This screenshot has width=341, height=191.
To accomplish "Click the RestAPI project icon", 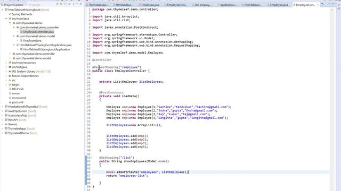I will tap(6, 120).
